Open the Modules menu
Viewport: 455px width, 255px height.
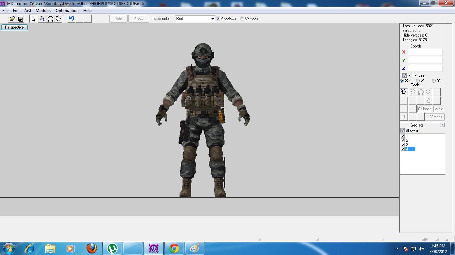(x=43, y=11)
